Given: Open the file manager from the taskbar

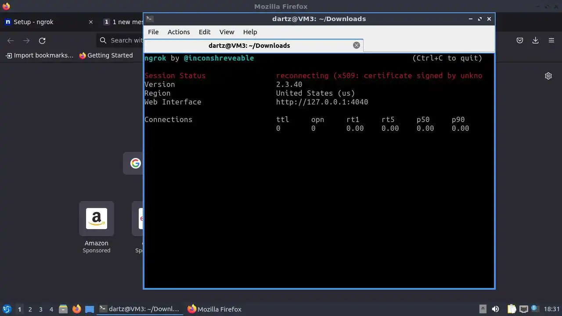Looking at the screenshot, I should 63,309.
